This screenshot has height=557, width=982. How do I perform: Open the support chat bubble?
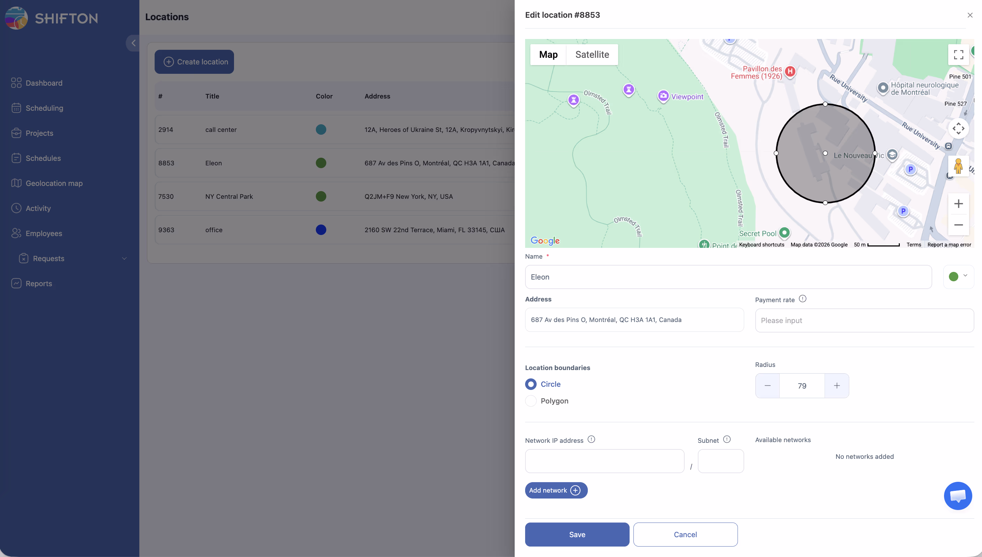(958, 495)
